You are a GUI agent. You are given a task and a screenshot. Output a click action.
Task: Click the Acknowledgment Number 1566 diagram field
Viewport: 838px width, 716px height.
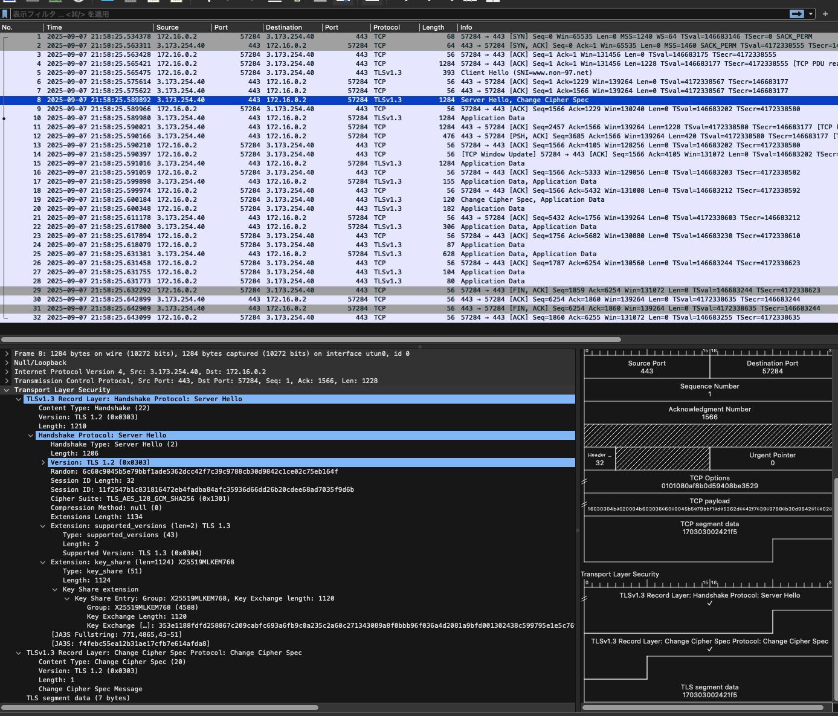(x=709, y=413)
